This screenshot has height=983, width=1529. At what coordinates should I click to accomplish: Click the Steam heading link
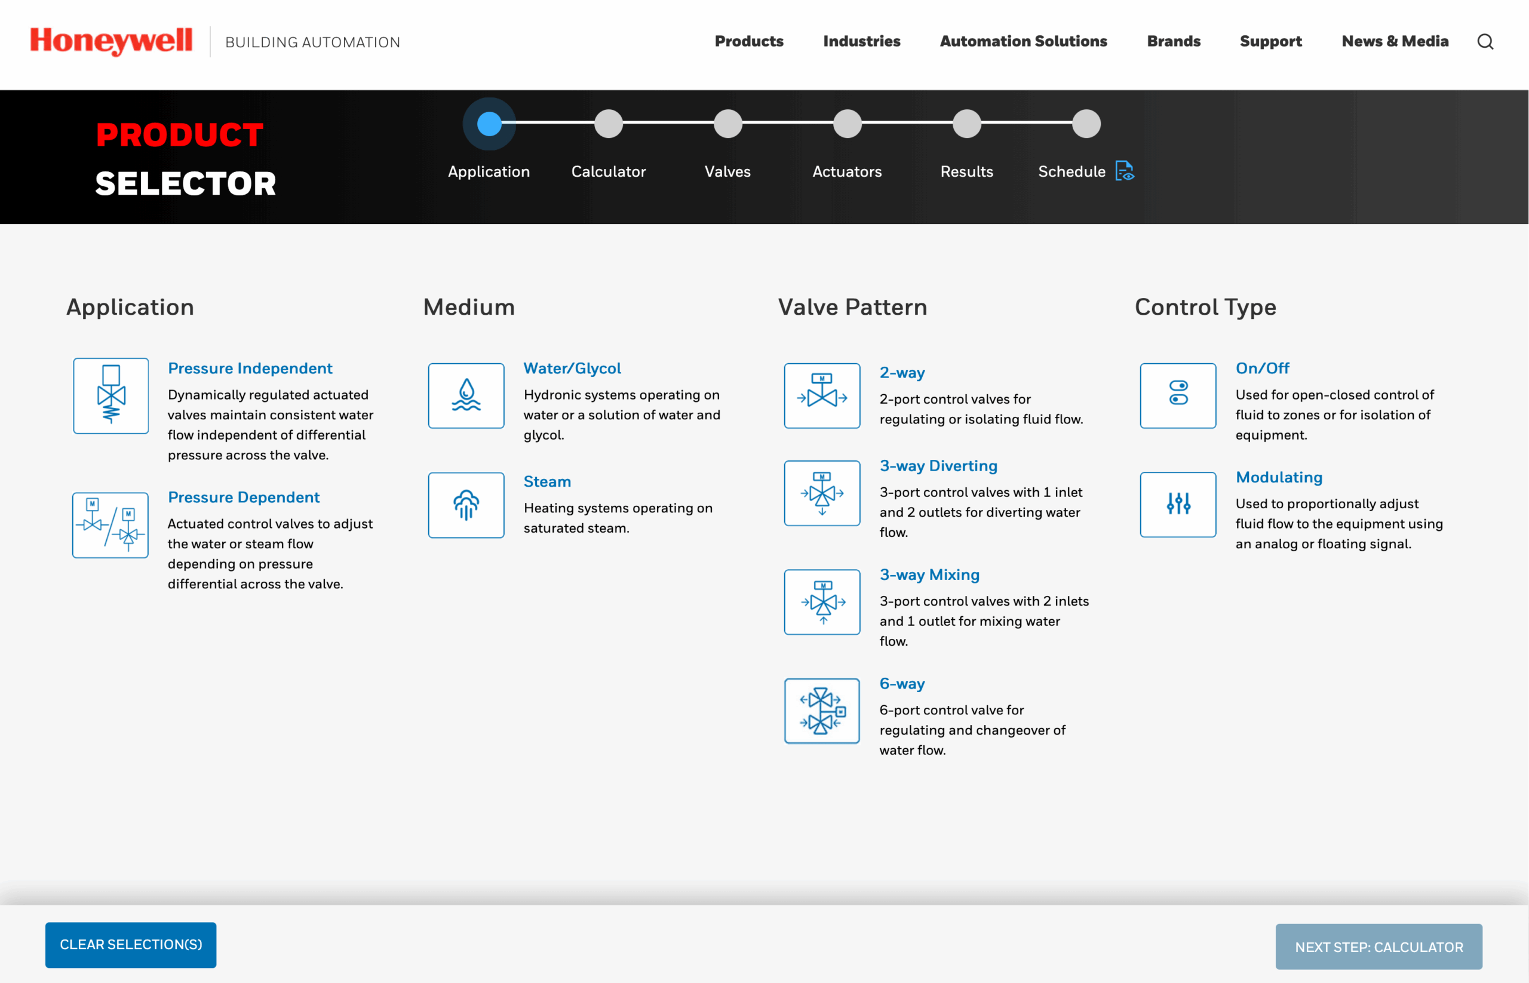click(x=547, y=481)
